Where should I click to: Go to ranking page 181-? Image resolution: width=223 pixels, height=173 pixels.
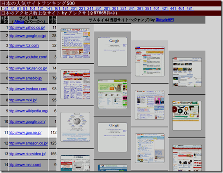coord(66,9)
